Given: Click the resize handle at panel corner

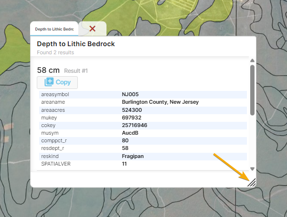Looking at the screenshot, I should (252, 182).
